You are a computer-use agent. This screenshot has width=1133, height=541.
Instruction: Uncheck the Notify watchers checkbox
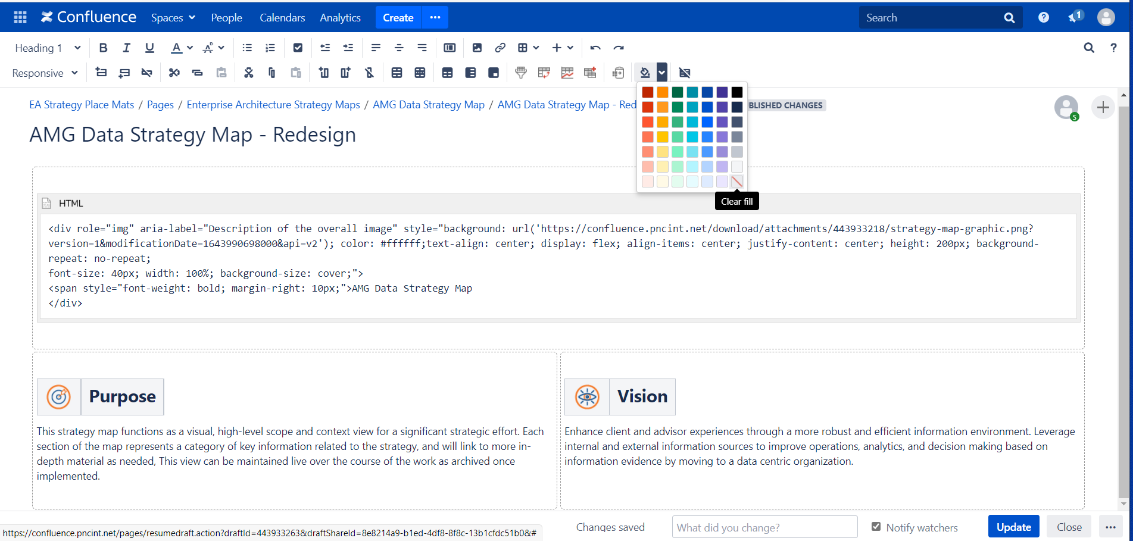point(876,527)
